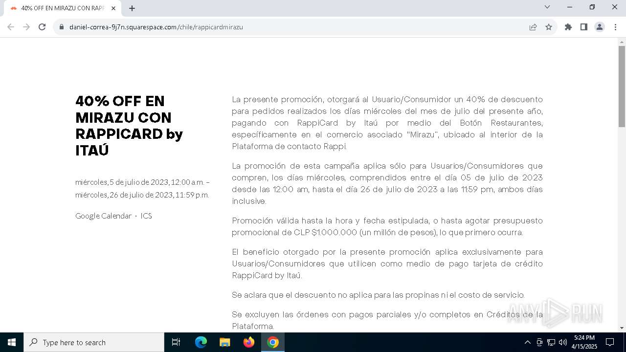Image resolution: width=626 pixels, height=352 pixels.
Task: Open Windows Start menu
Action: [12, 342]
